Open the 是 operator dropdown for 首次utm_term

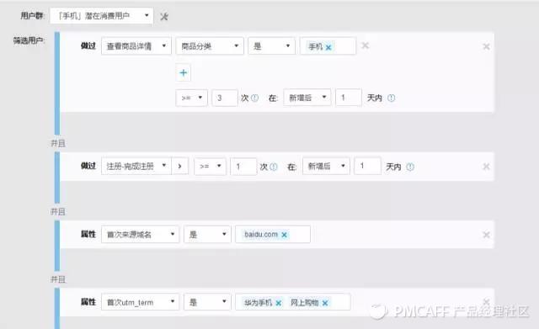pyautogui.click(x=207, y=302)
